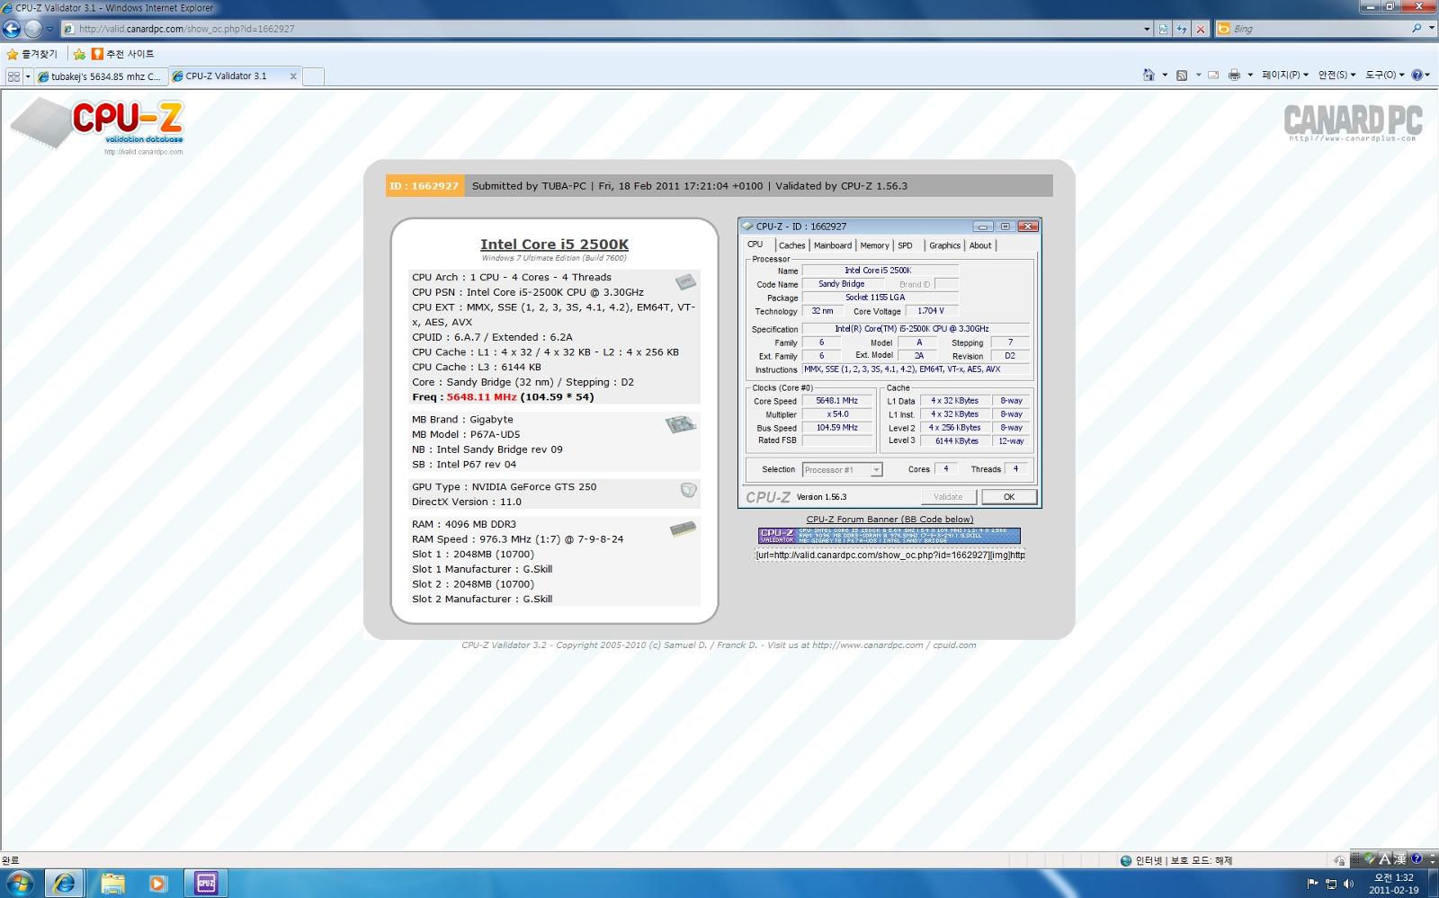Go back with the browser Back arrow

pos(12,29)
